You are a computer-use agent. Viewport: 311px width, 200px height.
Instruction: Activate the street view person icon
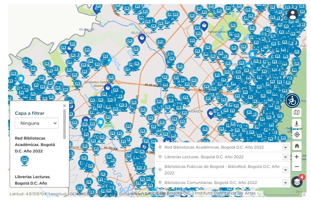pyautogui.click(x=297, y=123)
